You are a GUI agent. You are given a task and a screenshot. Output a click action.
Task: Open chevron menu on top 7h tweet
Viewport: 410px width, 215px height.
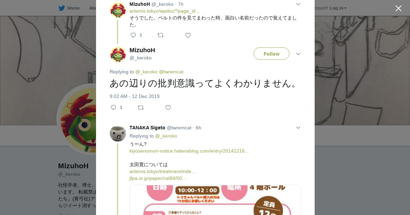coord(298,4)
